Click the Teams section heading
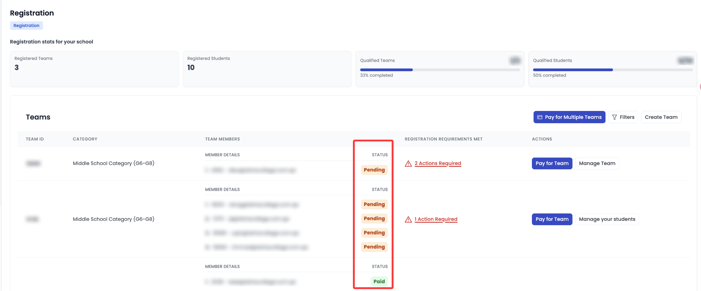 pyautogui.click(x=38, y=117)
